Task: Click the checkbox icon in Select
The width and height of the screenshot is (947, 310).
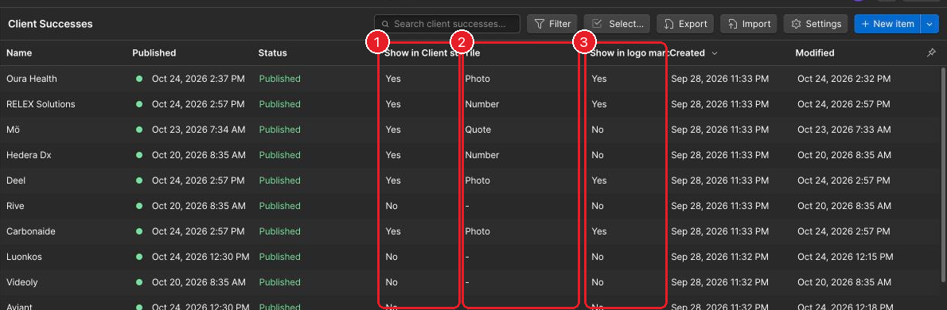Action: coord(597,24)
